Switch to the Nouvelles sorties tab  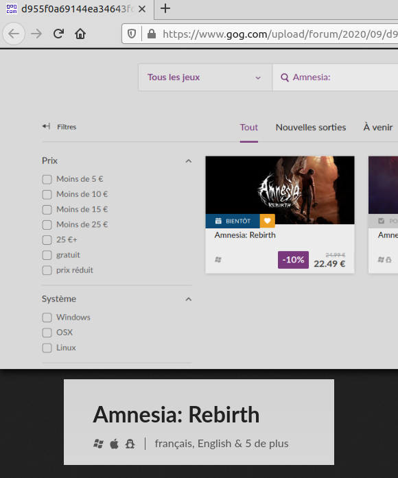pos(311,127)
